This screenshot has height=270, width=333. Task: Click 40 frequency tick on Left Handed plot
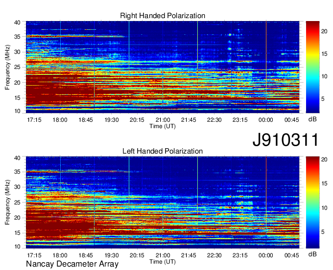point(18,158)
